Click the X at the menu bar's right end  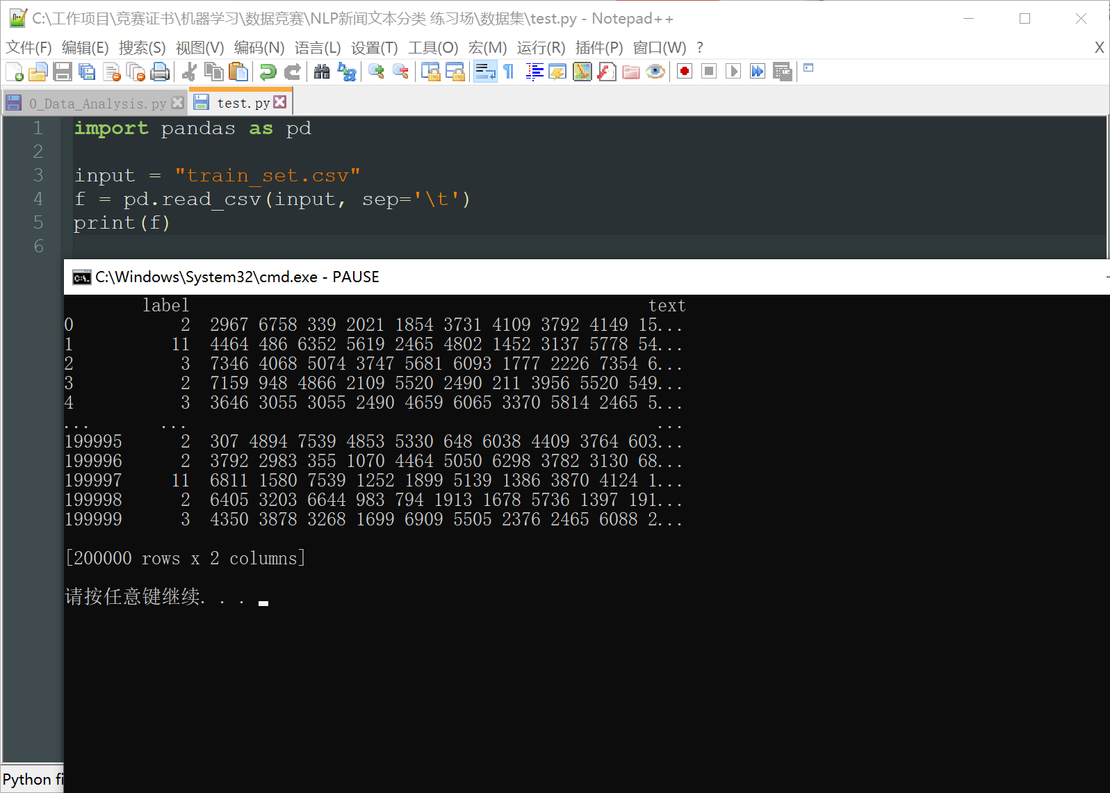[x=1099, y=47]
